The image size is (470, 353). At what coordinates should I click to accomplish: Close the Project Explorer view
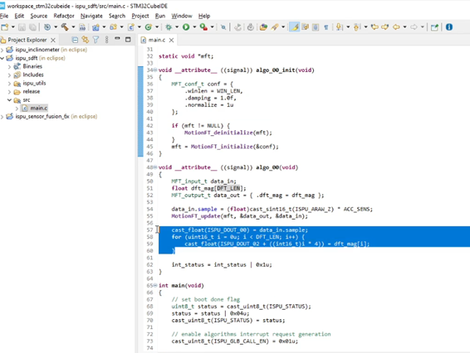53,40
